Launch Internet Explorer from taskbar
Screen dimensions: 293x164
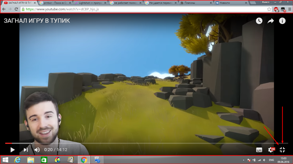coord(18,160)
